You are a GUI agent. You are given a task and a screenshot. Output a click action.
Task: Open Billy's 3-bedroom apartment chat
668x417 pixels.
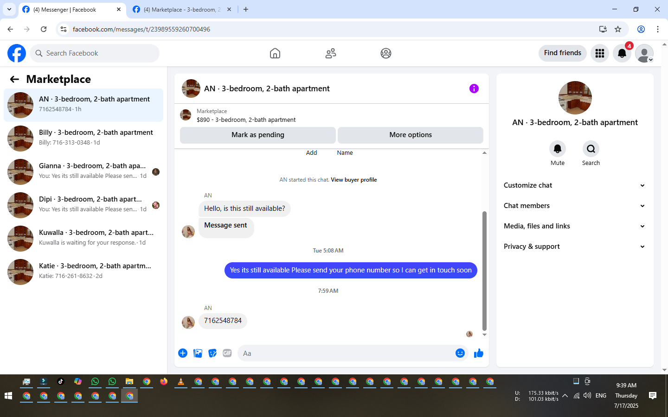[83, 139]
